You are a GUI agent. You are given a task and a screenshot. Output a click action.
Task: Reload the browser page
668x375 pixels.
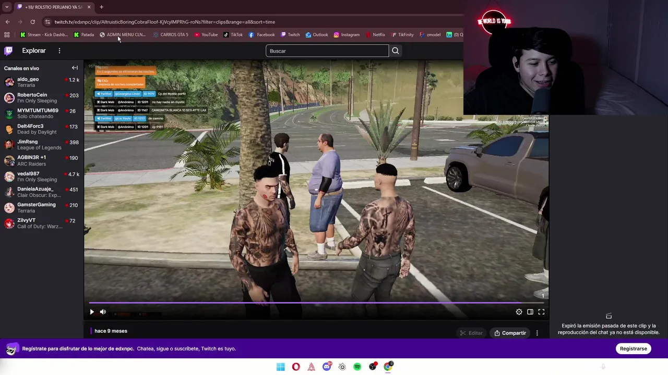[x=32, y=22]
